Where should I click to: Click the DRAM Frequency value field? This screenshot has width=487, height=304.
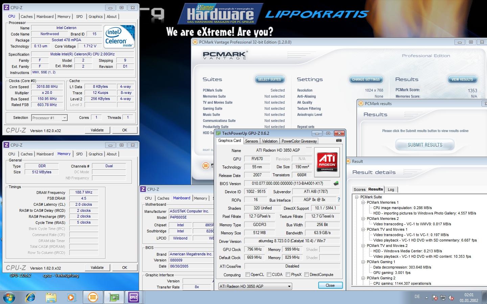point(84,192)
